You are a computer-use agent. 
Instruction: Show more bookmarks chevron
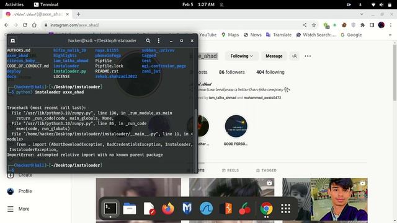pyautogui.click(x=390, y=35)
